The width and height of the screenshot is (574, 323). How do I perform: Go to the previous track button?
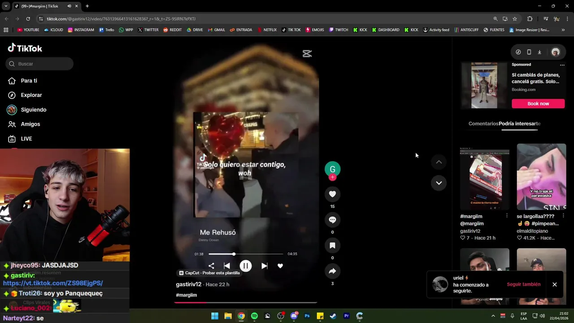tap(227, 266)
